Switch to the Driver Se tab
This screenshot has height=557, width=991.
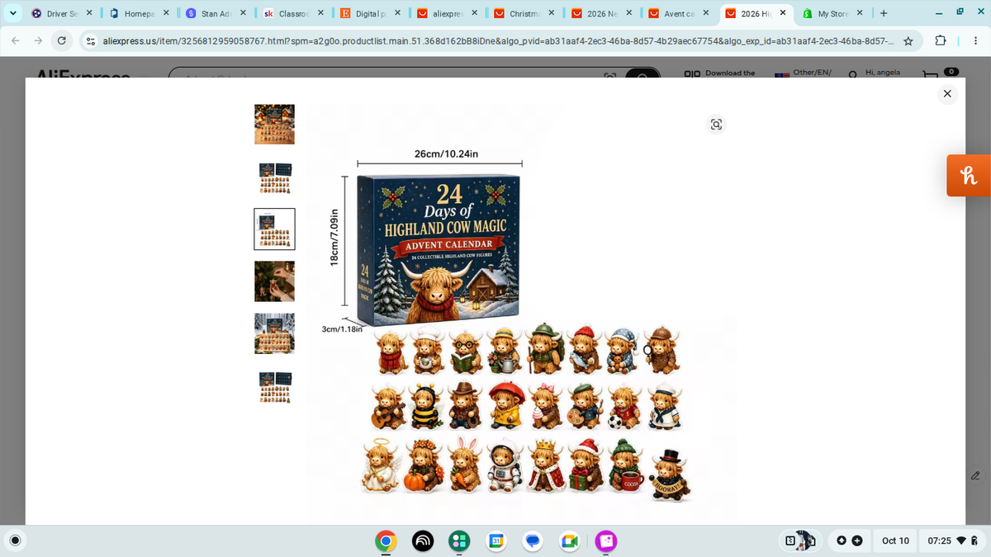(x=60, y=13)
